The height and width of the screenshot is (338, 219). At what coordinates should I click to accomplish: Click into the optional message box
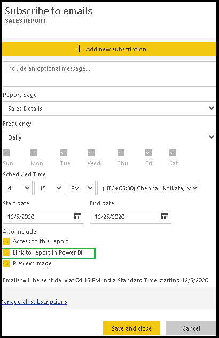point(109,74)
